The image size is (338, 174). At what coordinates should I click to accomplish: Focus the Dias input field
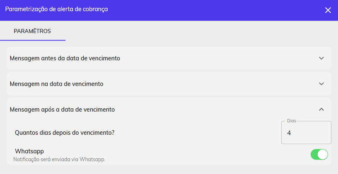click(306, 133)
